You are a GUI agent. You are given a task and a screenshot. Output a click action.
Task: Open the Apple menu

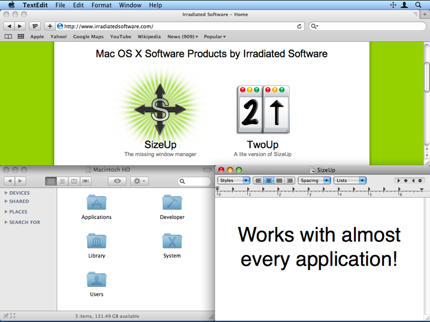[11, 5]
